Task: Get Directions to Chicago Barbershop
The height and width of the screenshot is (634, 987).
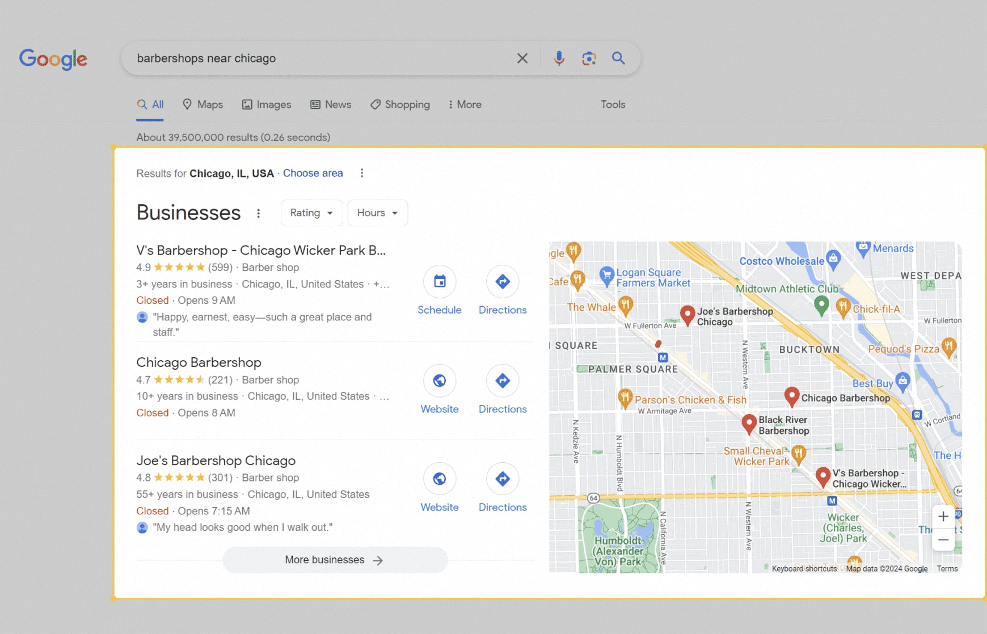Action: 502,381
